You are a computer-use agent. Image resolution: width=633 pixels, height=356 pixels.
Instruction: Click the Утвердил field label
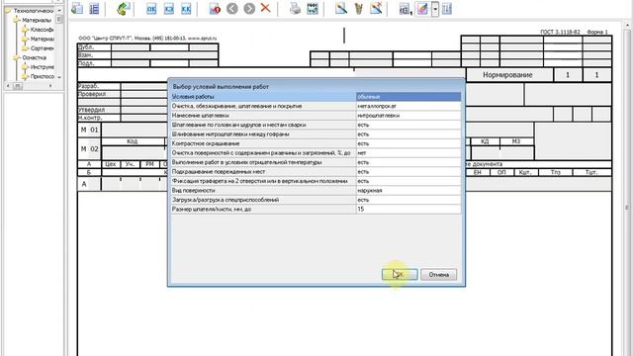tap(91, 110)
